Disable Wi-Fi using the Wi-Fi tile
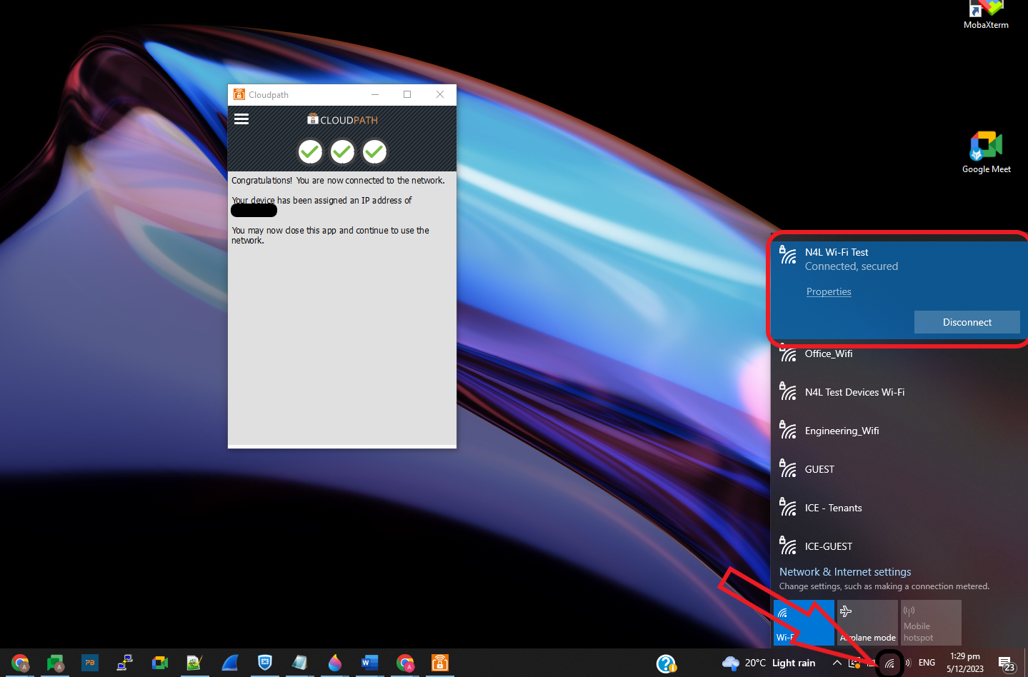The width and height of the screenshot is (1028, 677). pos(803,621)
